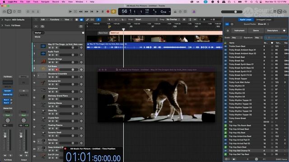This screenshot has width=289, height=162.
Task: Mute the Audio Track
Action: point(49,55)
